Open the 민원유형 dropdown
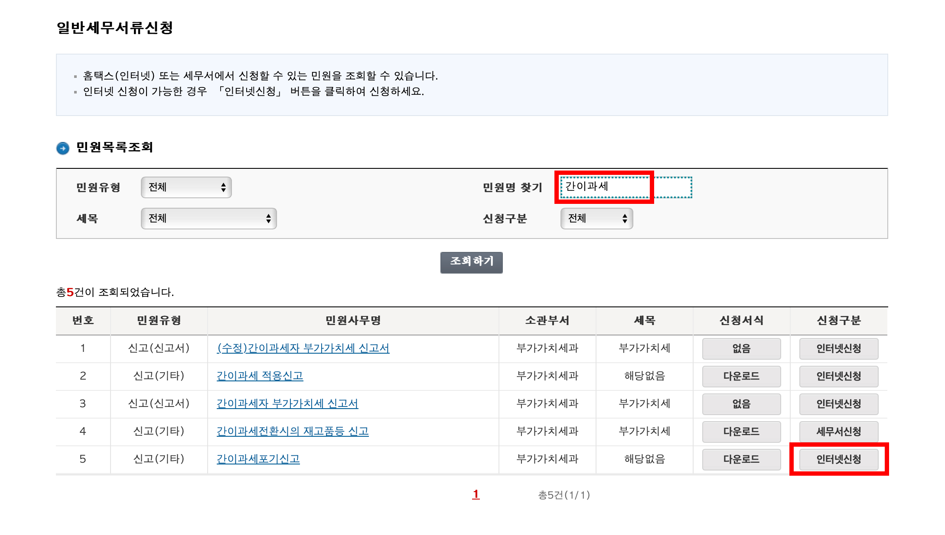Viewport: 945px width, 535px height. click(x=186, y=187)
